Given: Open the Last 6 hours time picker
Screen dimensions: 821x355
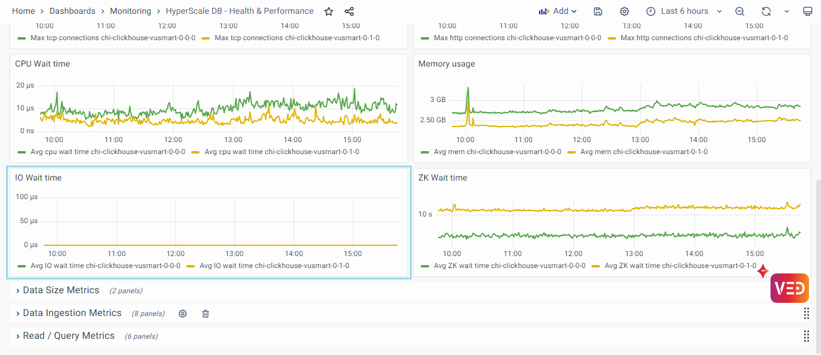Looking at the screenshot, I should pyautogui.click(x=684, y=11).
